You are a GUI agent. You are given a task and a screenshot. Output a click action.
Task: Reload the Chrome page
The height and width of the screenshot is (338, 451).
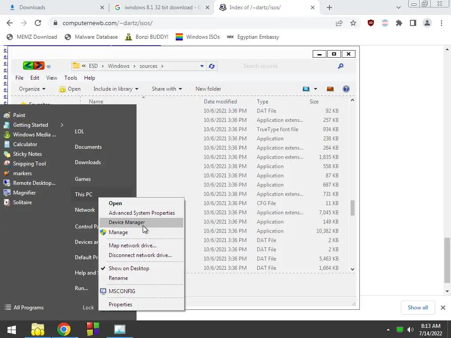(x=38, y=23)
